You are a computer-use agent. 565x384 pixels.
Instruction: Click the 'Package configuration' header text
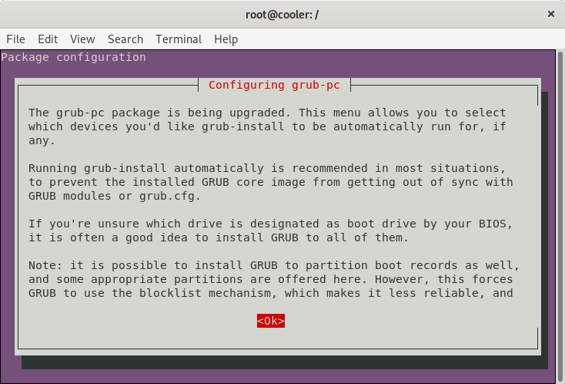73,57
